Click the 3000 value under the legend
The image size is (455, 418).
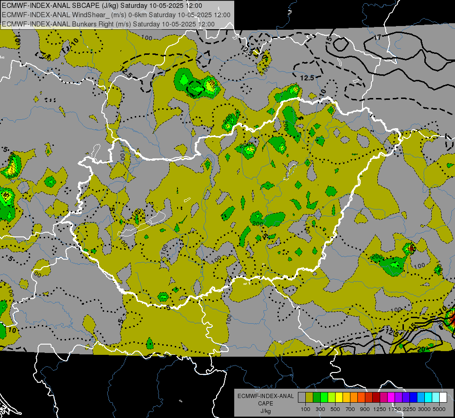click(424, 409)
